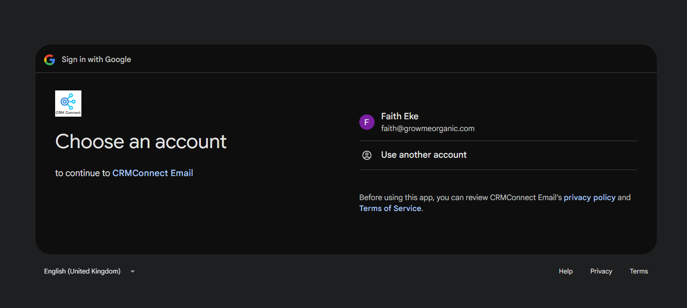Open the Terms footer link

(x=639, y=271)
